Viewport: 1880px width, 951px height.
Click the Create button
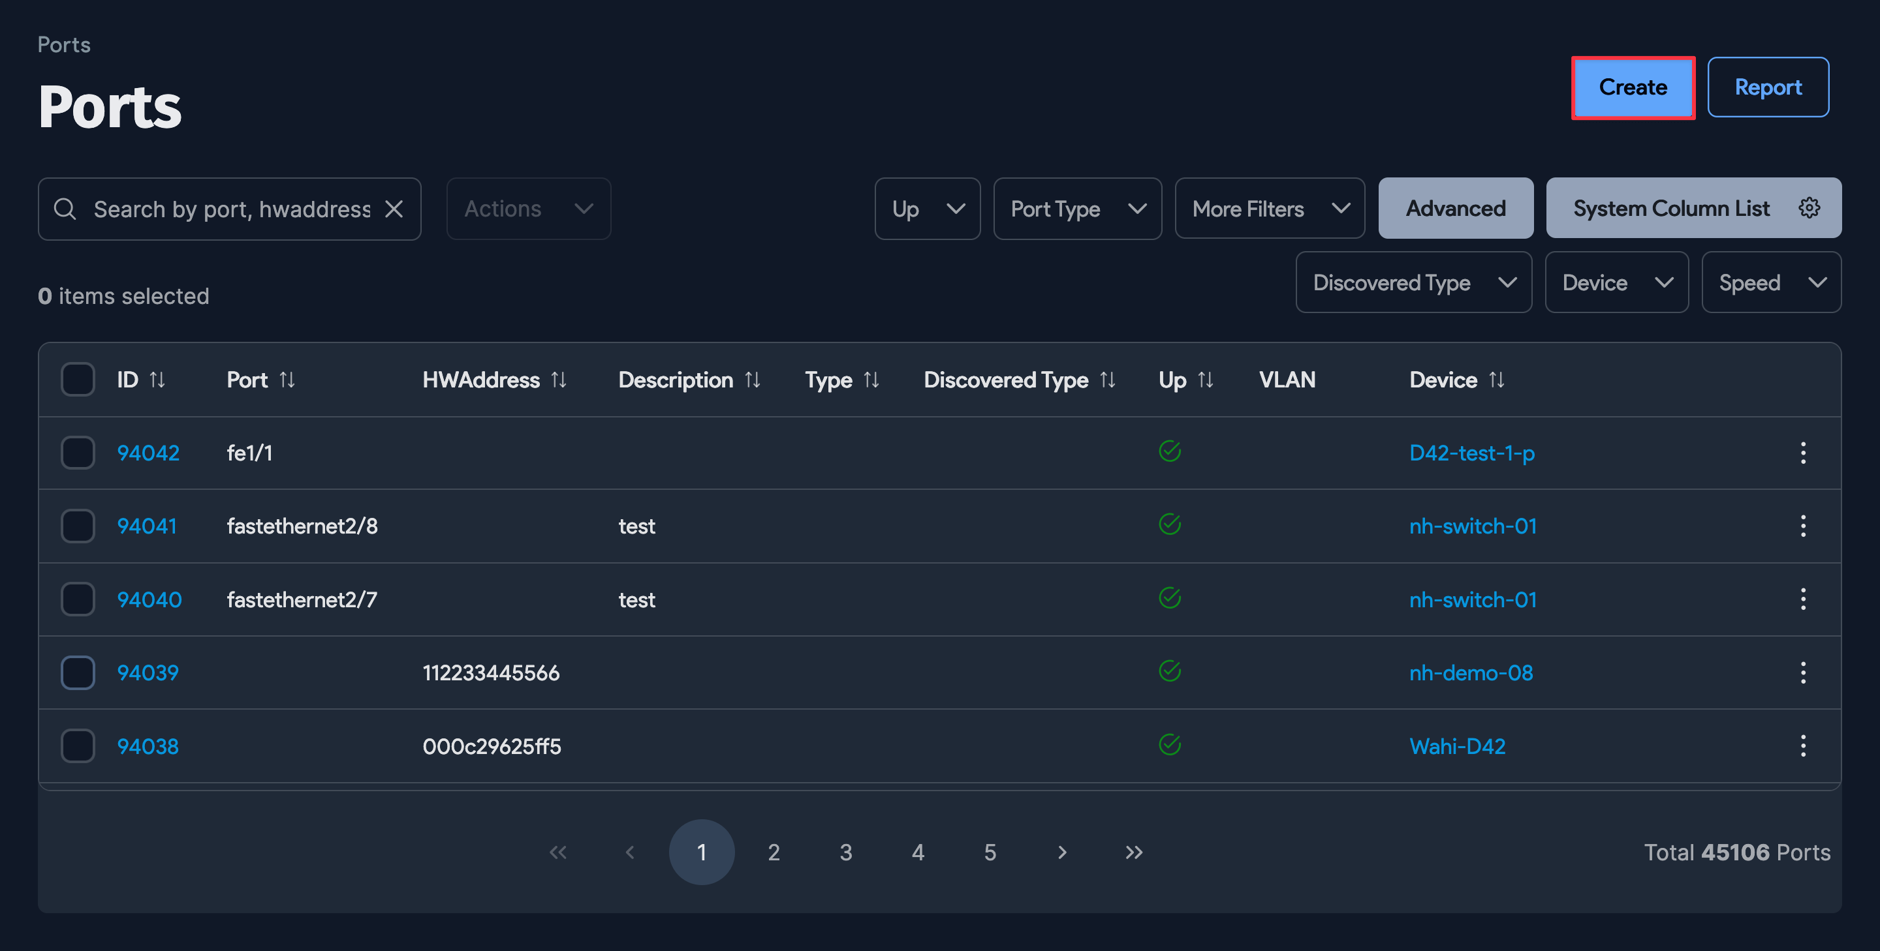[1633, 87]
